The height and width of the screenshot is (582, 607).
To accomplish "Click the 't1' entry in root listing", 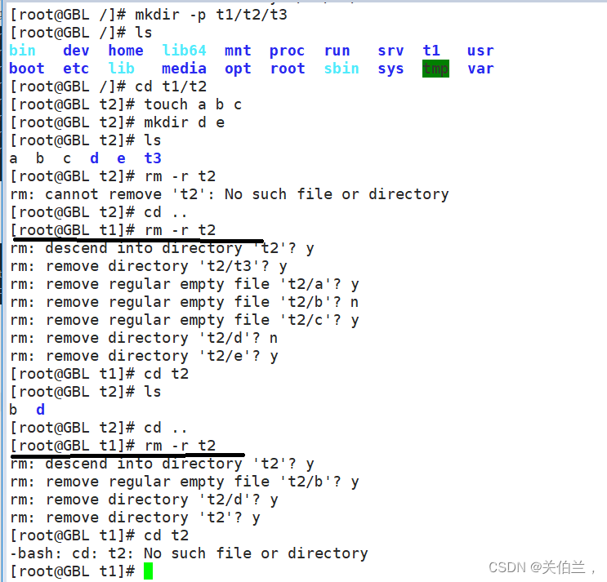I will (431, 51).
